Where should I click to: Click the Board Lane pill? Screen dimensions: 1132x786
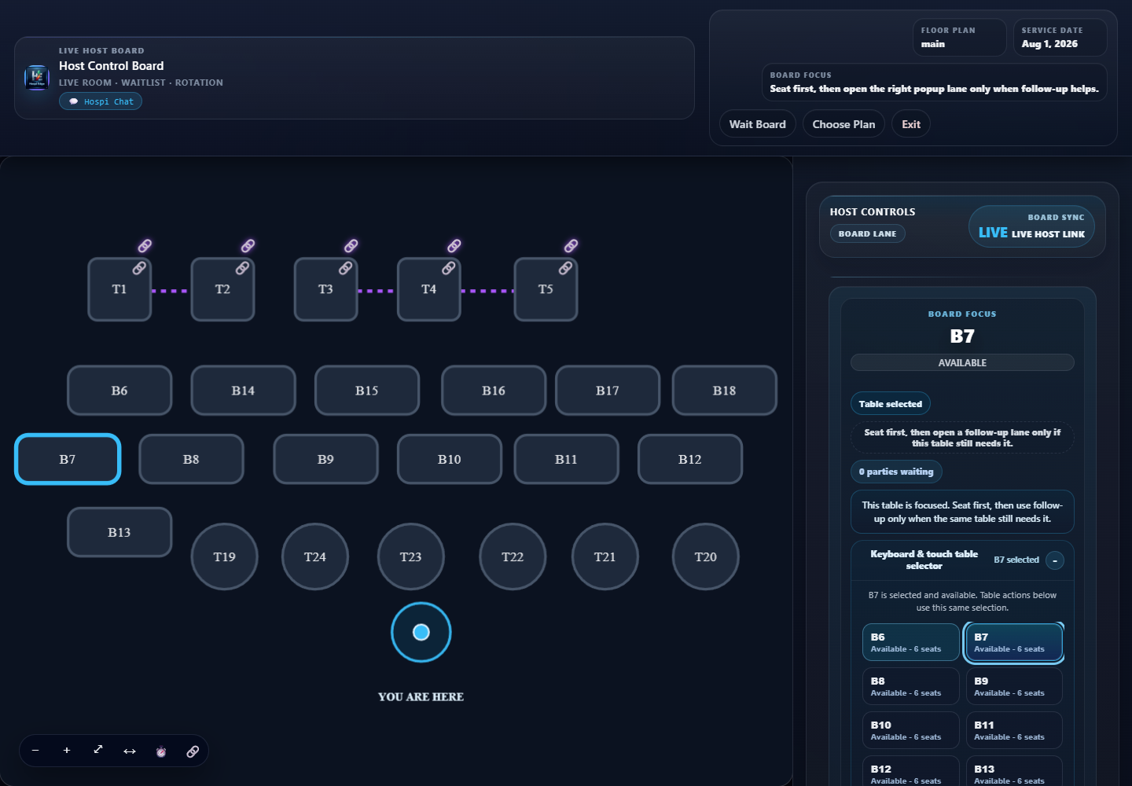click(x=868, y=233)
